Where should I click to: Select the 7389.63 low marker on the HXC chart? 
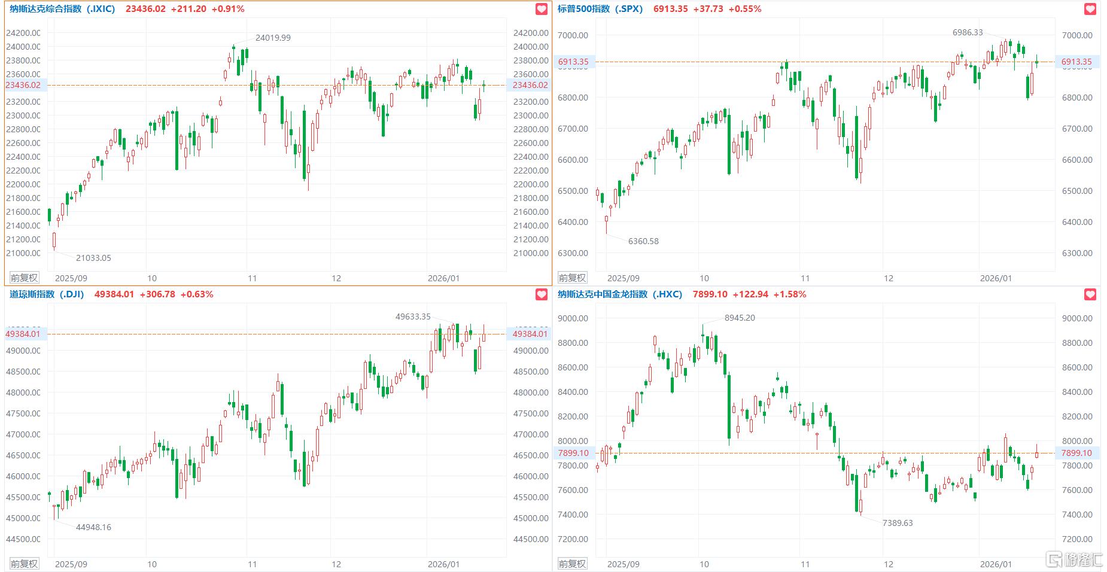[898, 523]
